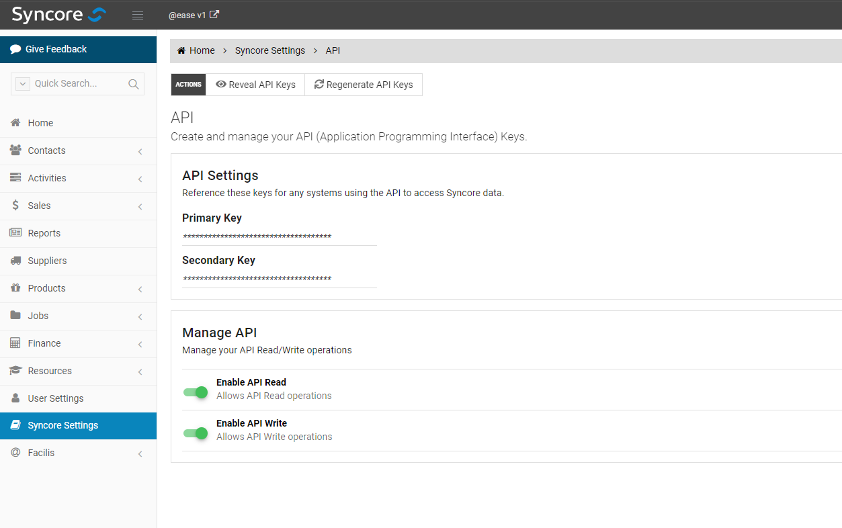Disable the Enable API Read toggle
The height and width of the screenshot is (528, 842).
[x=195, y=392]
